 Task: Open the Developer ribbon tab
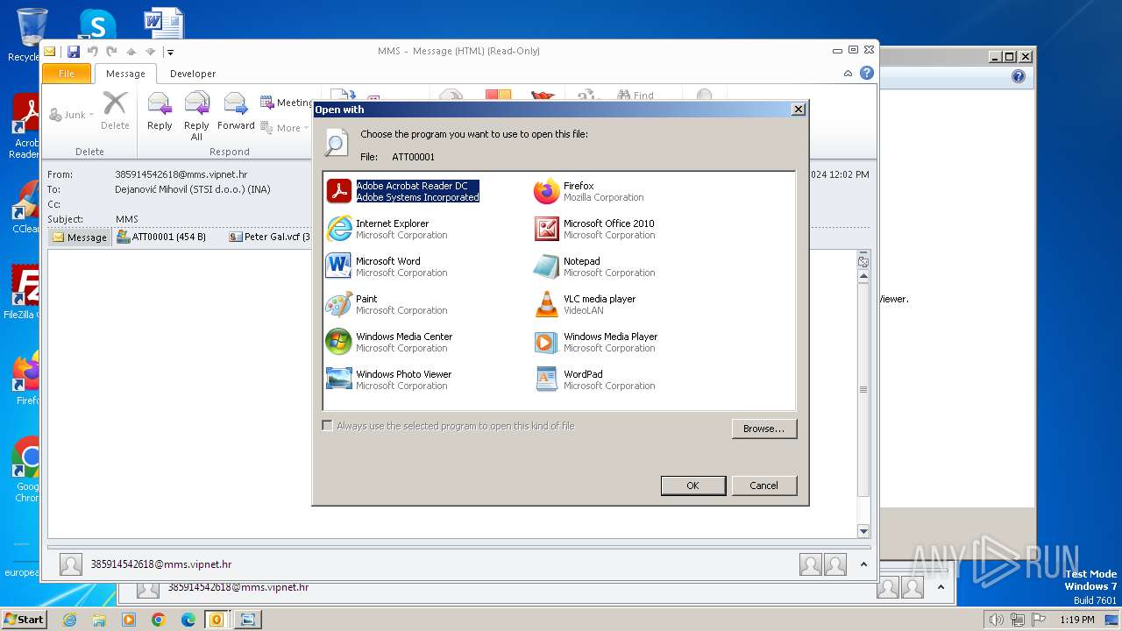click(x=193, y=74)
